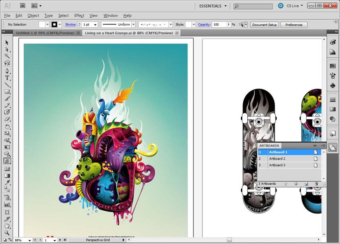Screen dimensions: 340x244
Task: Select the Selection tool arrow
Action: pyautogui.click(x=7, y=42)
